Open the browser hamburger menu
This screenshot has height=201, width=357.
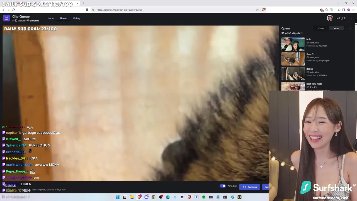[x=353, y=10]
